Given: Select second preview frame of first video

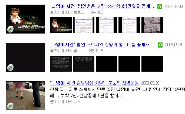Looking at the screenshot, I should tap(84, 25).
